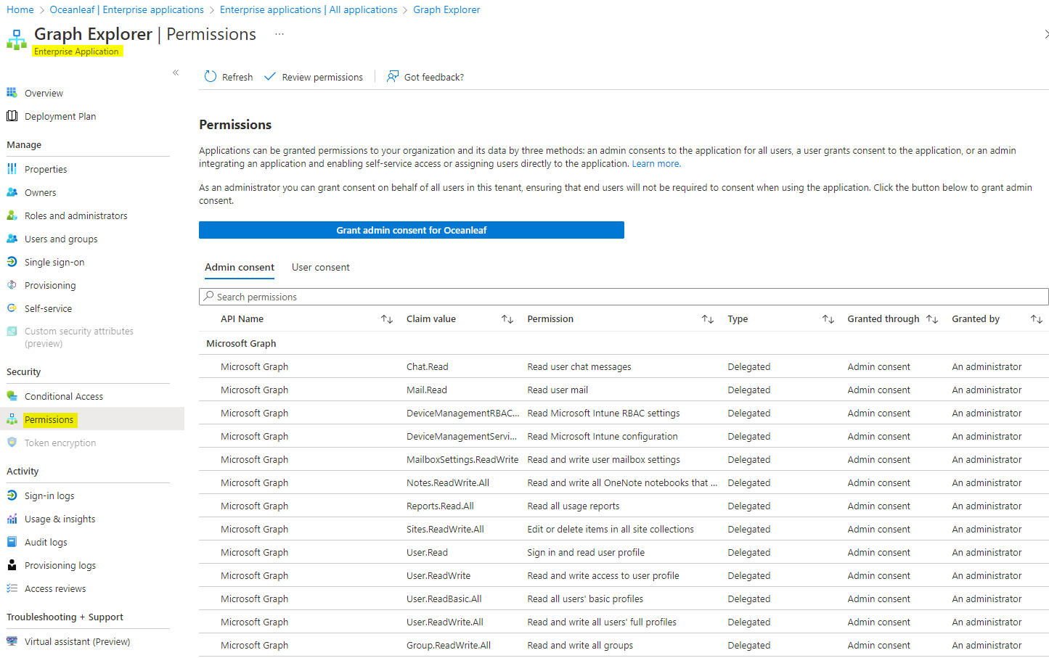Screen dimensions: 1049x658
Task: Click the Conditional Access icon
Action: 12,396
